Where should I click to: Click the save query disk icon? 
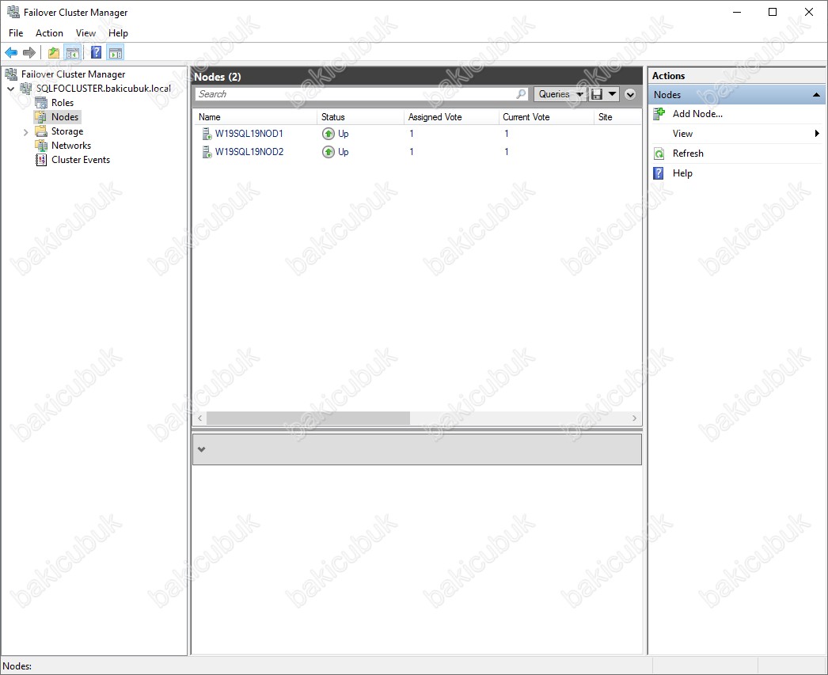tap(597, 94)
